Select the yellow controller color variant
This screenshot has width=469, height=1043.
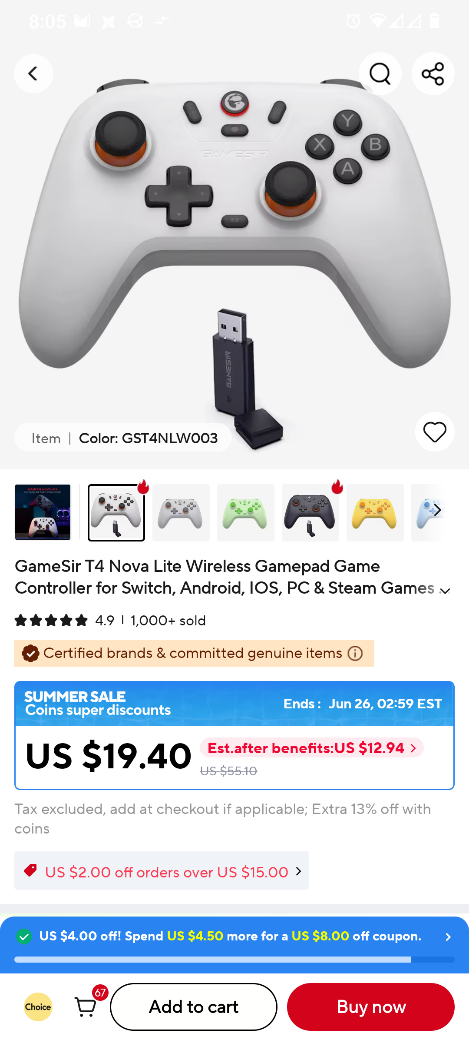pyautogui.click(x=375, y=513)
